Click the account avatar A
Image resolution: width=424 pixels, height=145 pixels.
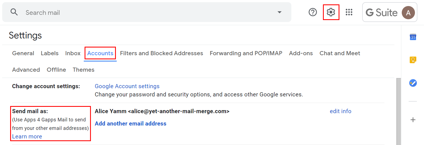(408, 13)
